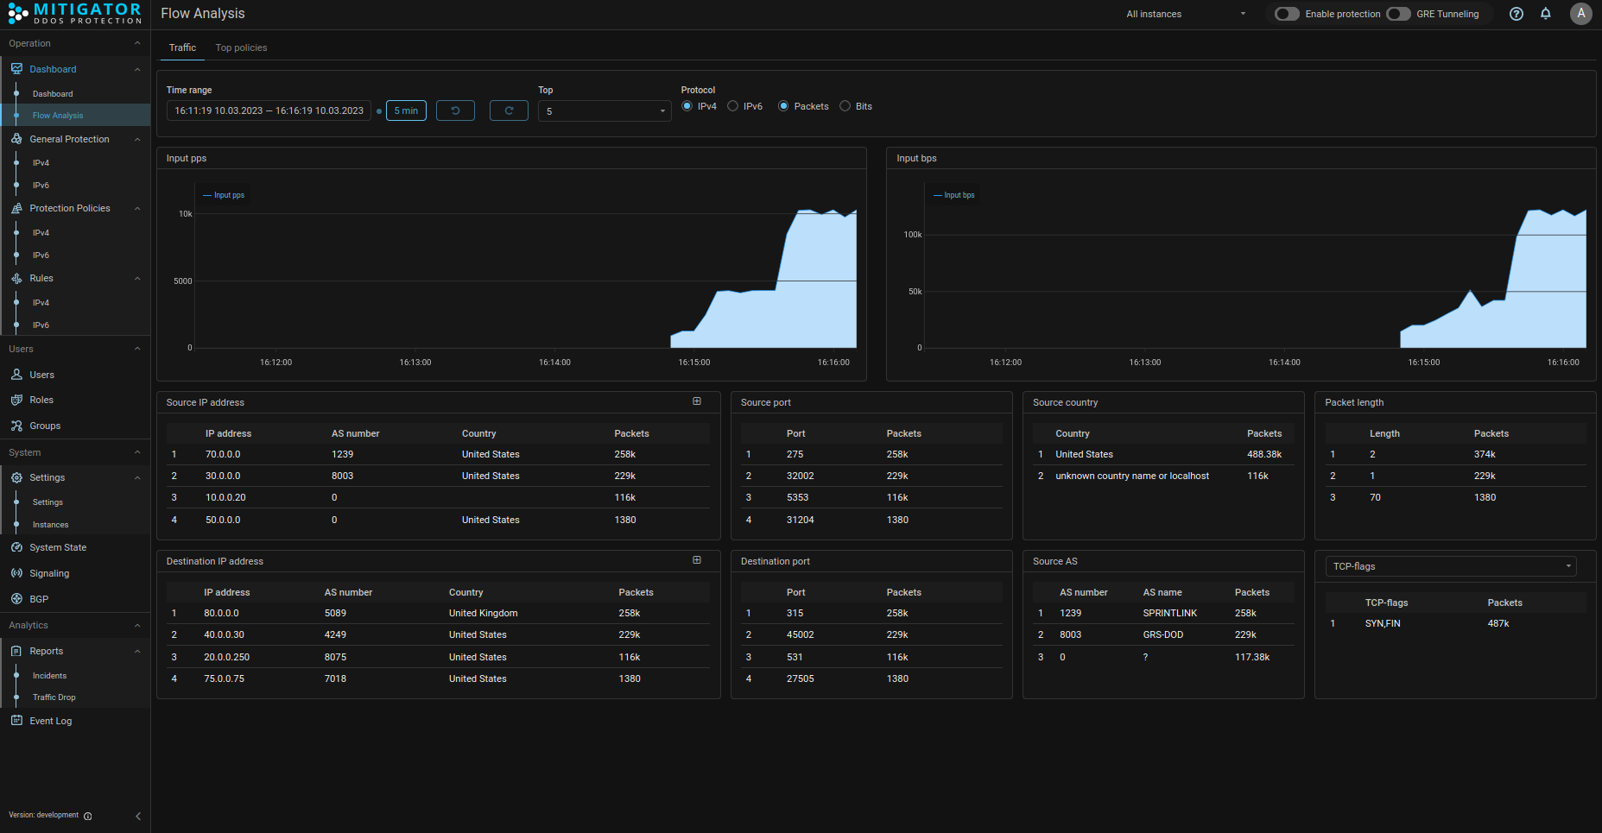
Task: Toggle the GRE Tunneling switch
Action: (x=1398, y=14)
